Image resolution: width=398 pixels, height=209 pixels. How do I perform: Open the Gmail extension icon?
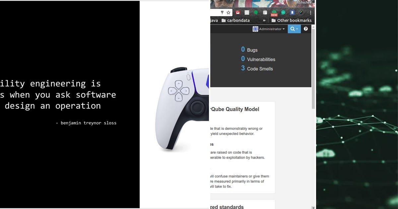(237, 12)
